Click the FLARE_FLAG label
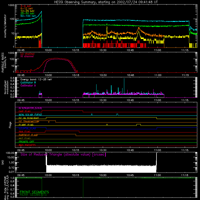 pos(26,125)
